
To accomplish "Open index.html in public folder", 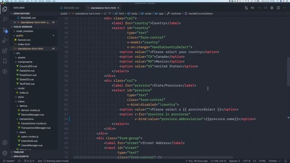I will [24, 44].
